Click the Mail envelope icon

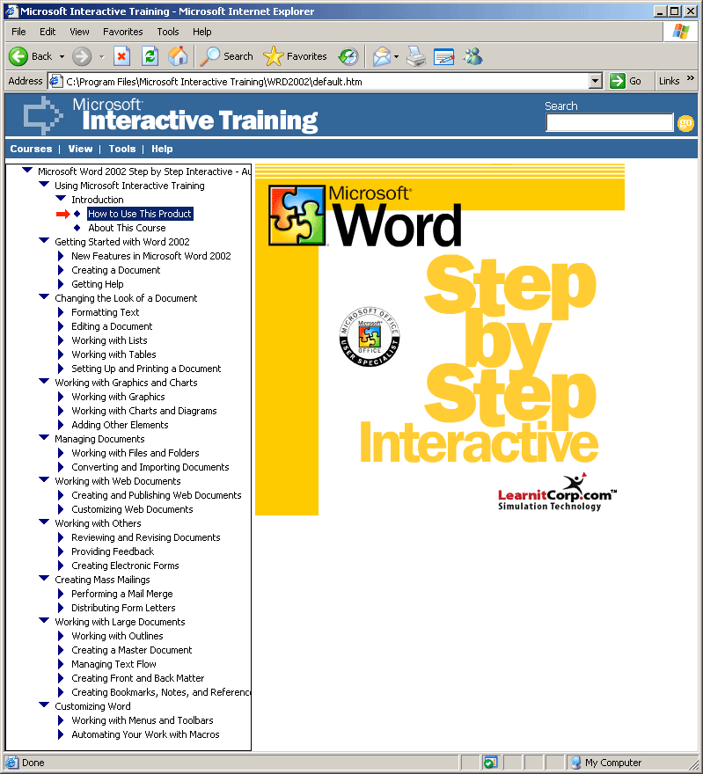coord(382,56)
